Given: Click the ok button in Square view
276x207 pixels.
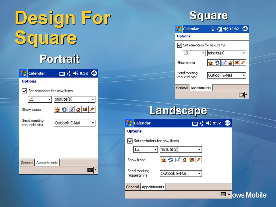Looking at the screenshot, I should 245,28.
